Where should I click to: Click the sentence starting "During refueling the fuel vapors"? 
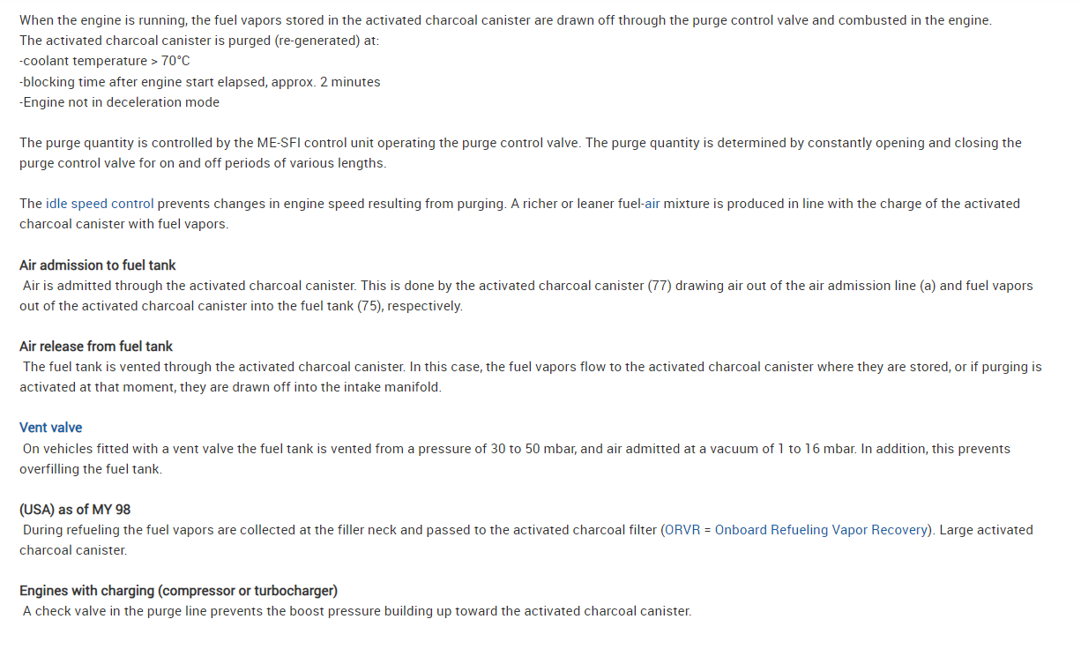pyautogui.click(x=340, y=530)
